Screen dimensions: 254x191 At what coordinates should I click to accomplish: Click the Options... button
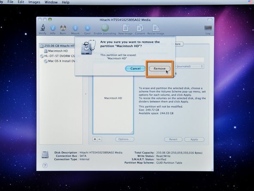(x=125, y=139)
